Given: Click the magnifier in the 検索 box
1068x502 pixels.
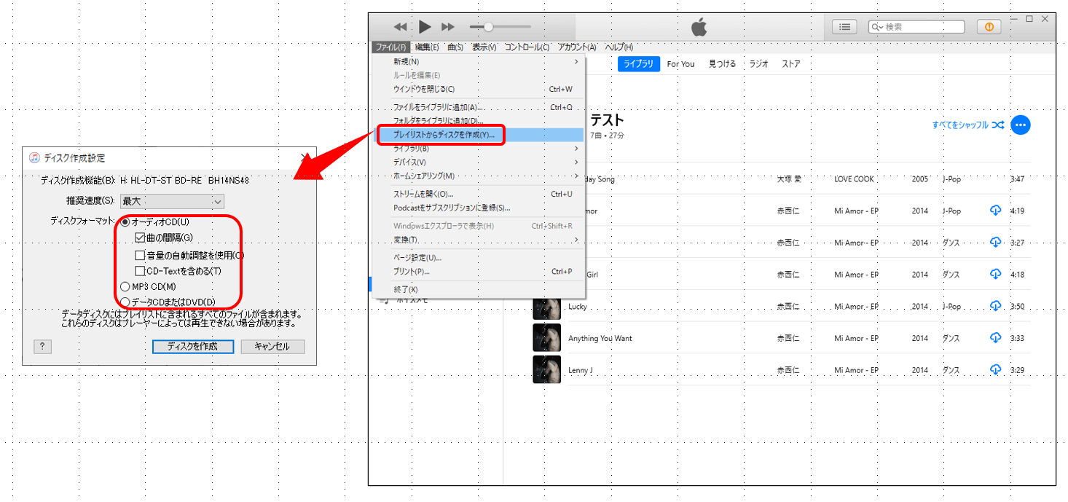Looking at the screenshot, I should [876, 27].
